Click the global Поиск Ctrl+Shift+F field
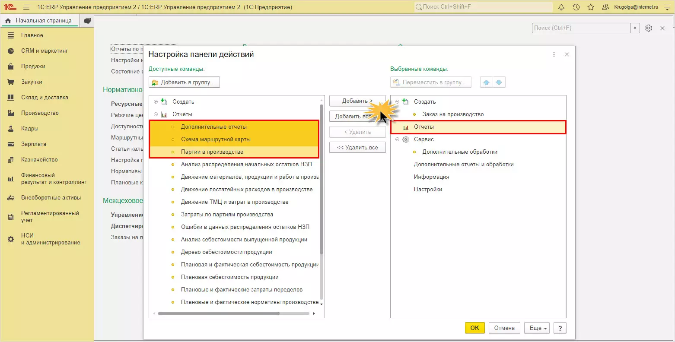This screenshot has width=675, height=342. [484, 7]
